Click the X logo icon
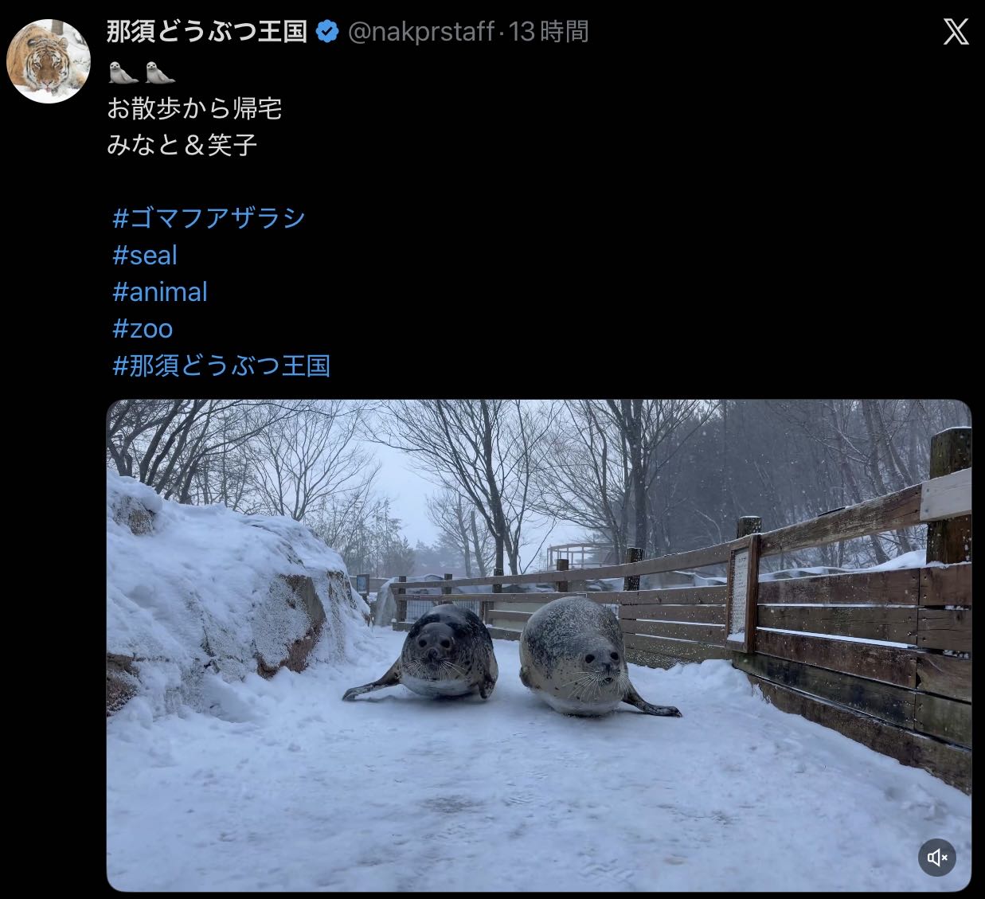Viewport: 985px width, 899px height. point(956,33)
